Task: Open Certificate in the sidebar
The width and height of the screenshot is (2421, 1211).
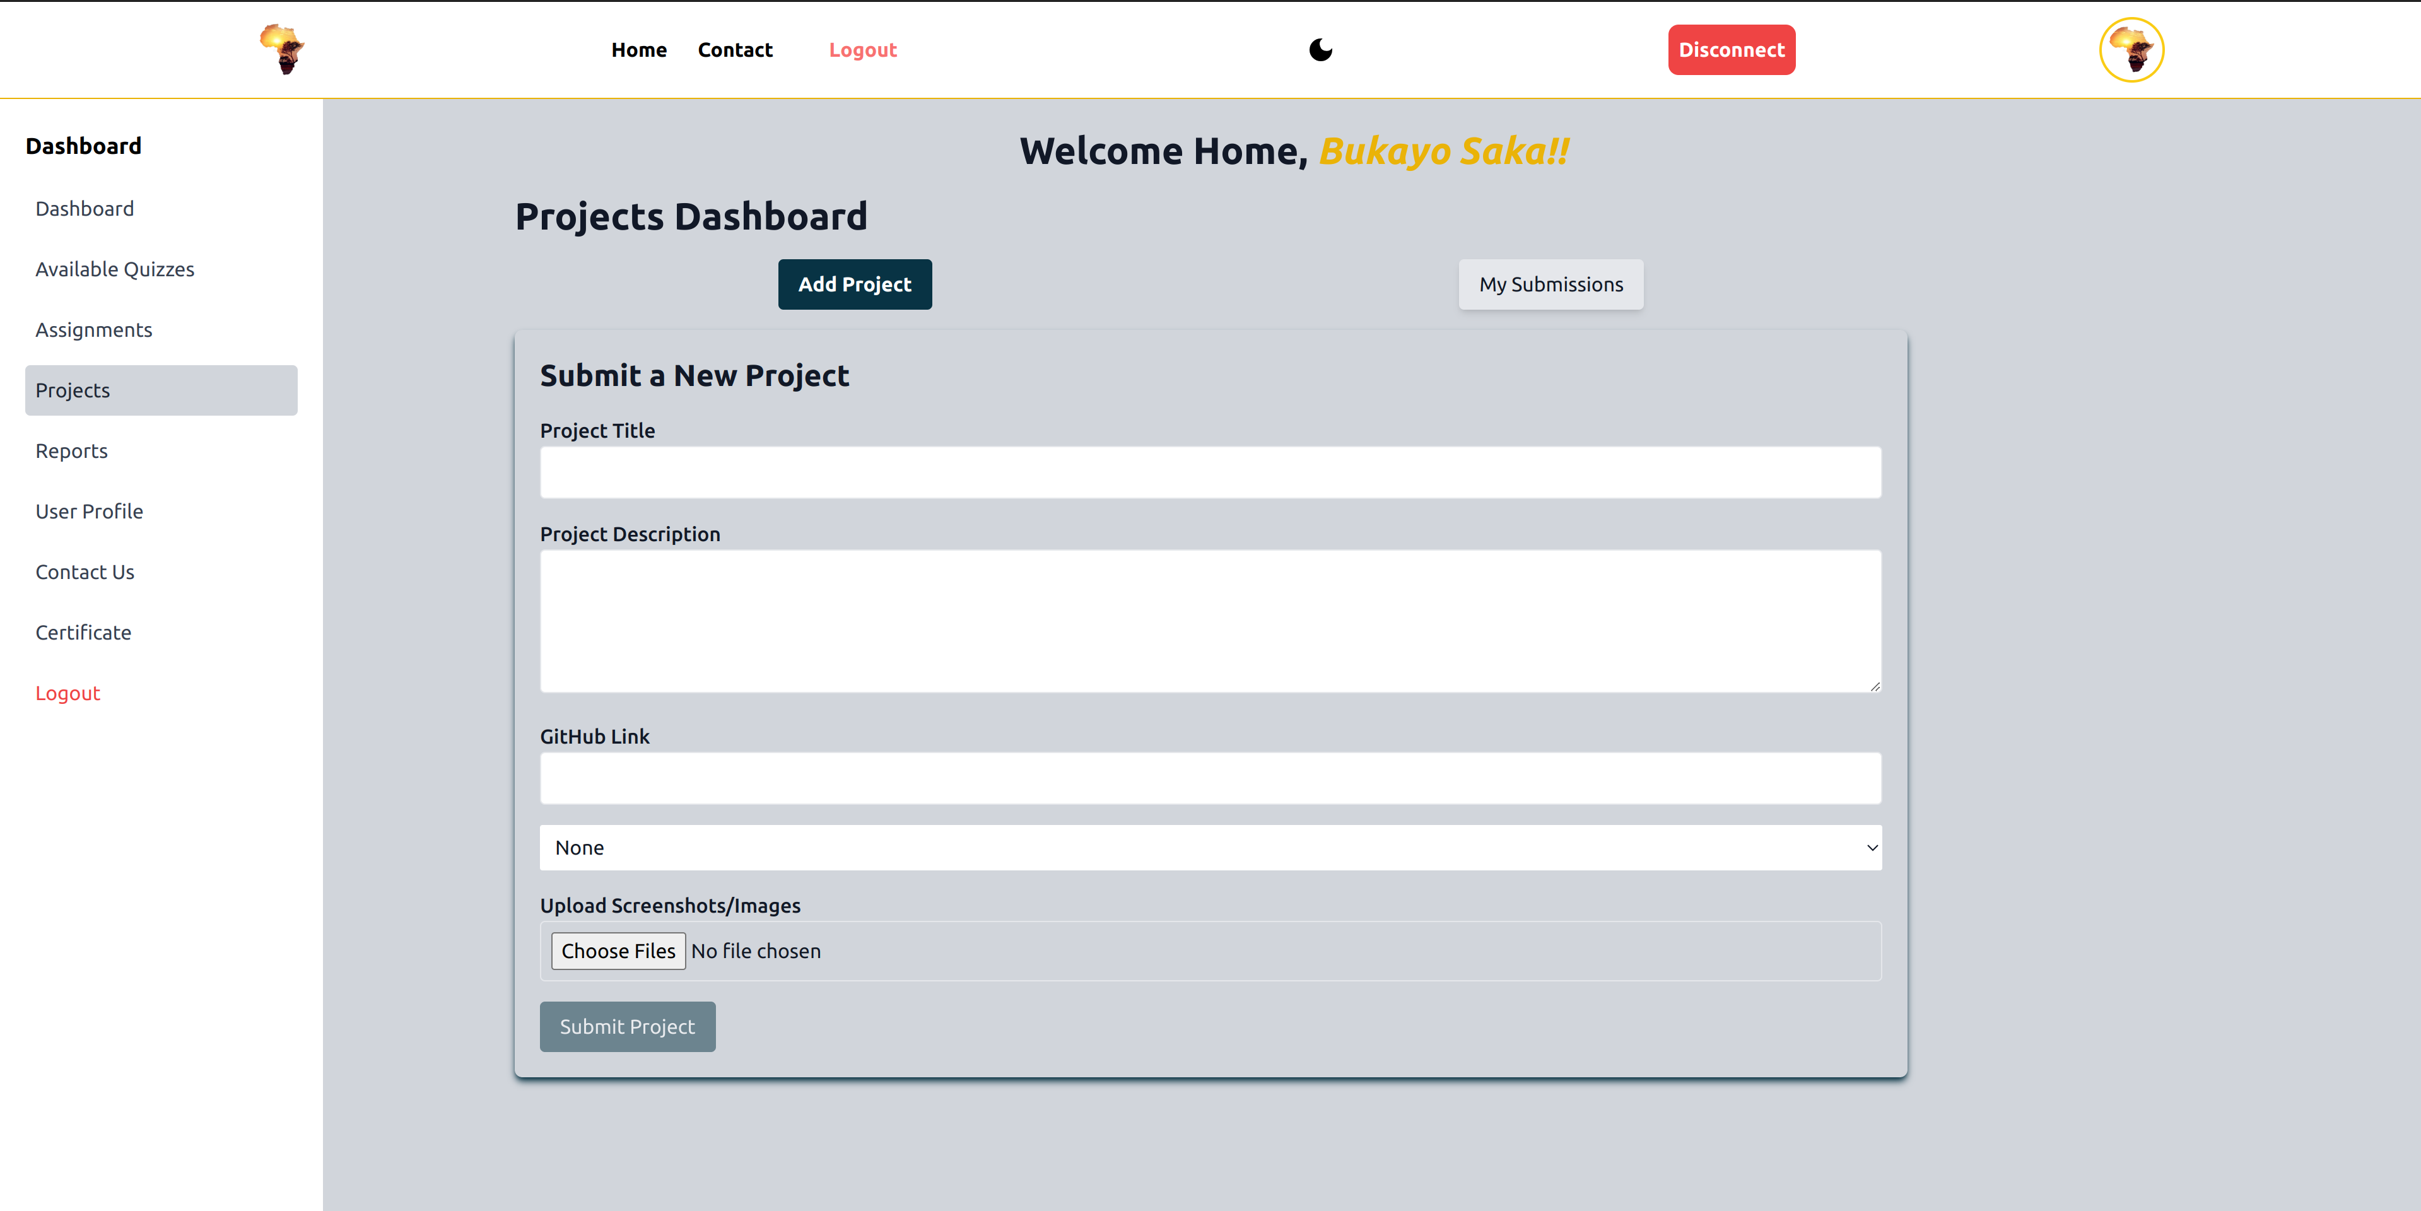Action: (x=84, y=632)
